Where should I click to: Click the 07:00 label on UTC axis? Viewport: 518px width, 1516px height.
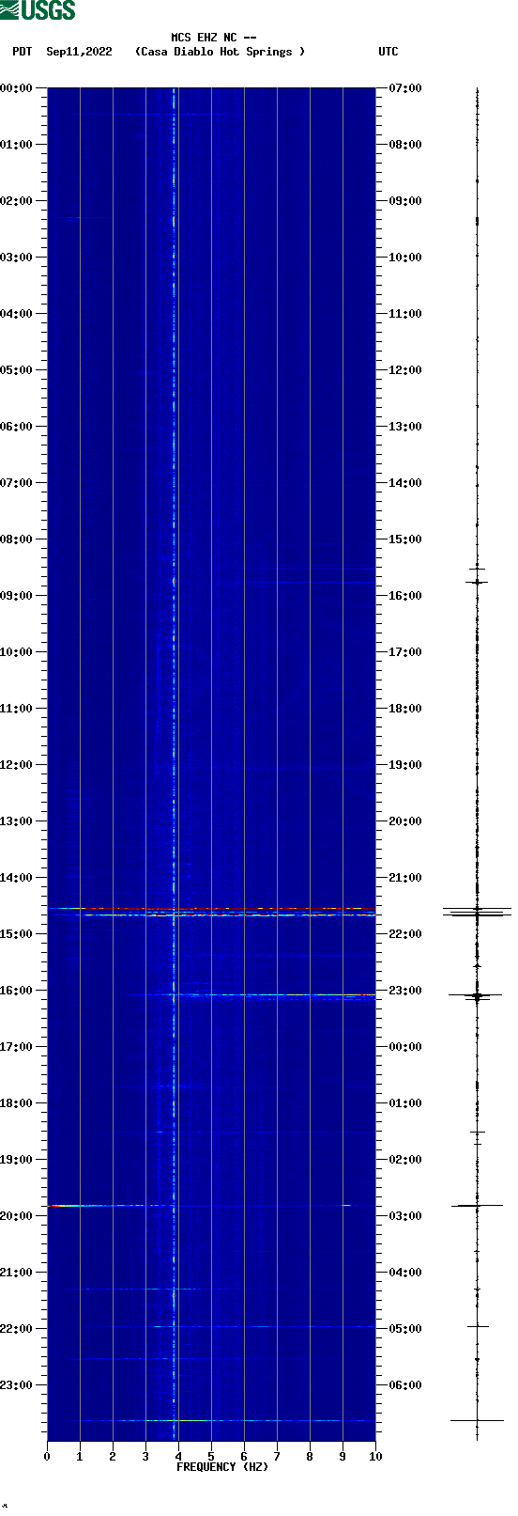coord(405,88)
